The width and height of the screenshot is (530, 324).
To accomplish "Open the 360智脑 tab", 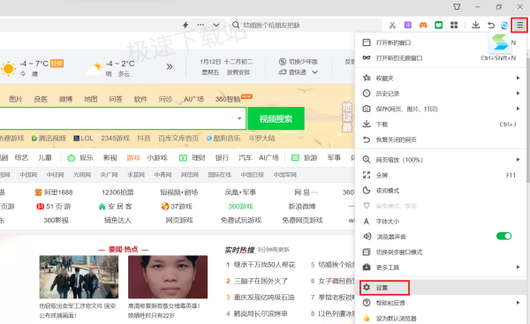I will pyautogui.click(x=228, y=99).
